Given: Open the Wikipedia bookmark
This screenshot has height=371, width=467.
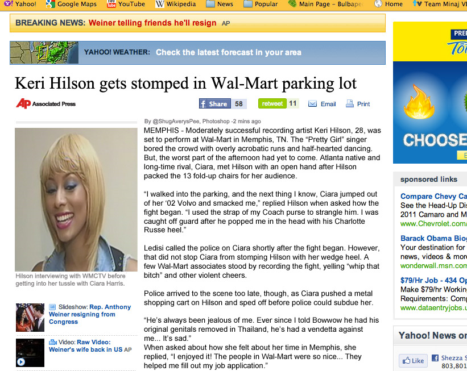Looking at the screenshot, I should click(175, 4).
